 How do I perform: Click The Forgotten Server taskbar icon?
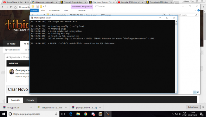point(108,114)
